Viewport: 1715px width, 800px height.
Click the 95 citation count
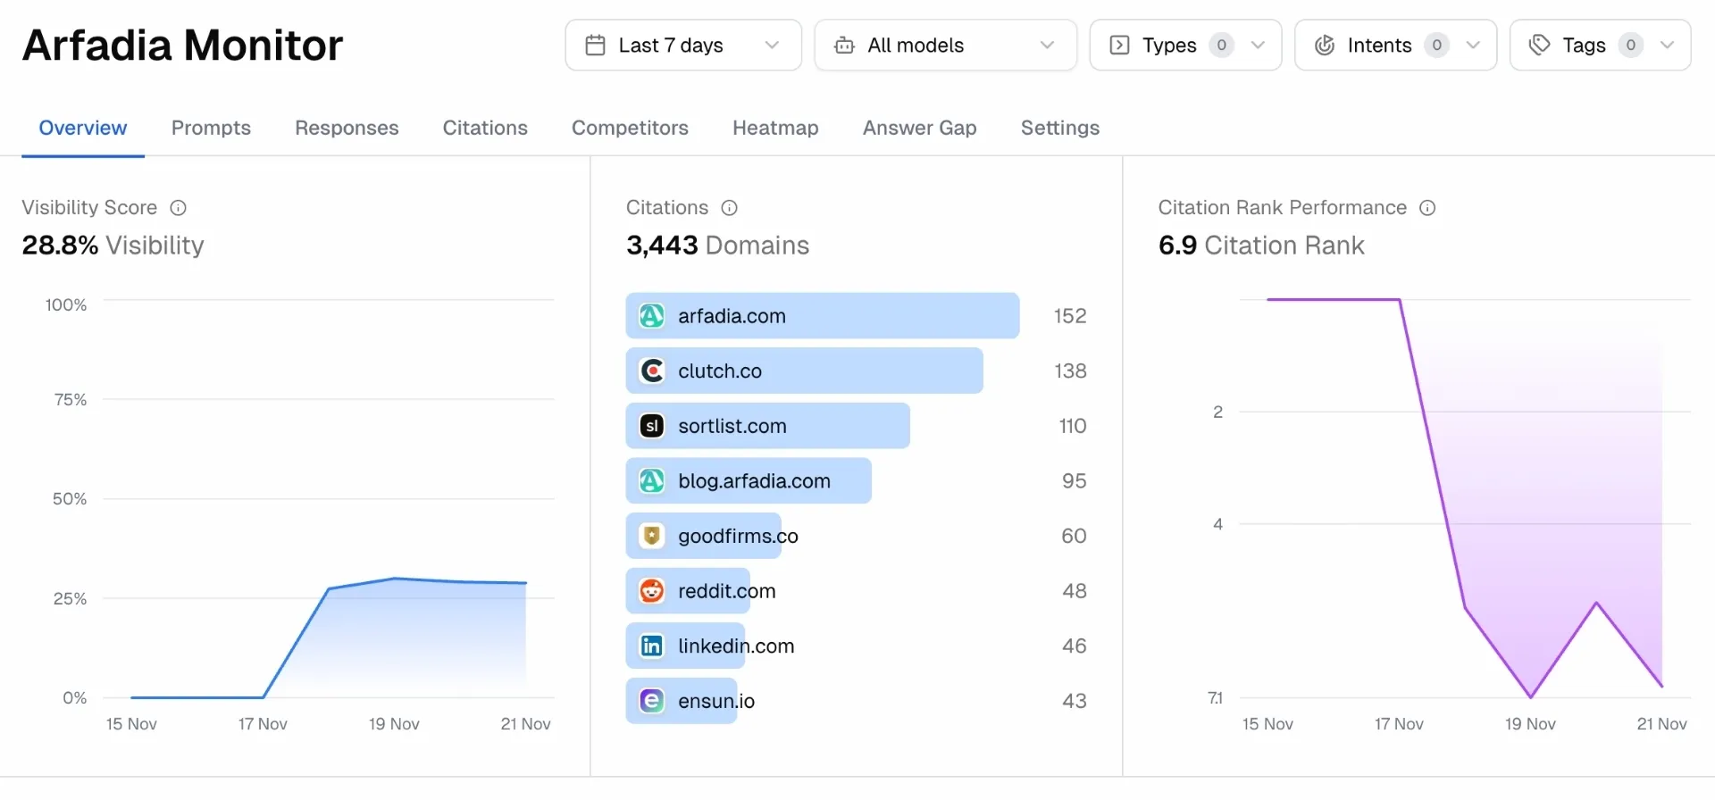pyautogui.click(x=1075, y=481)
